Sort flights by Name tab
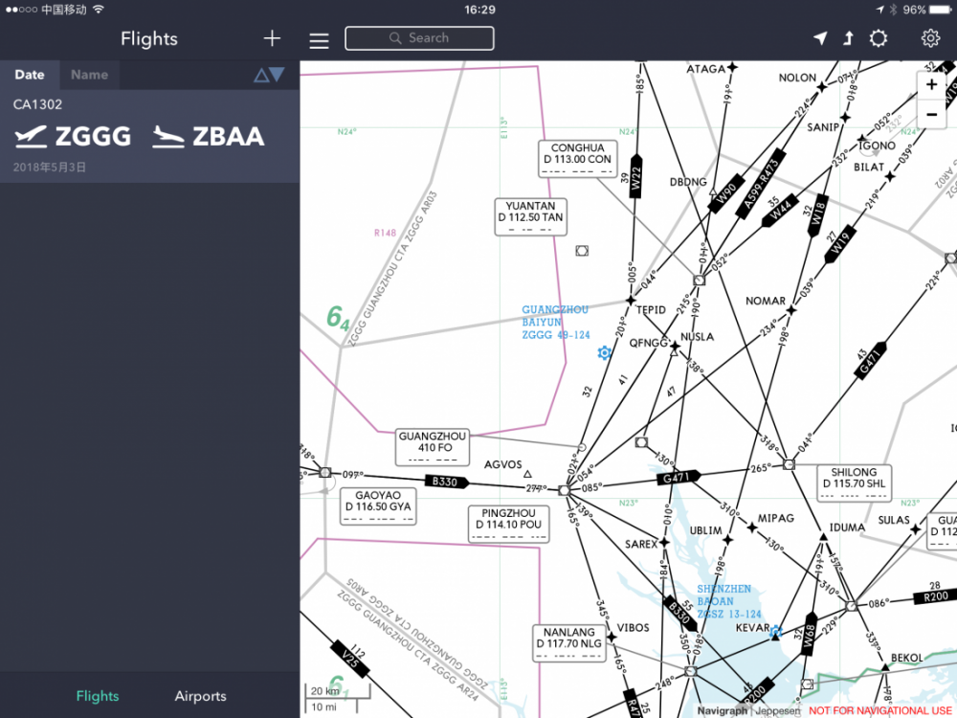 coord(89,75)
